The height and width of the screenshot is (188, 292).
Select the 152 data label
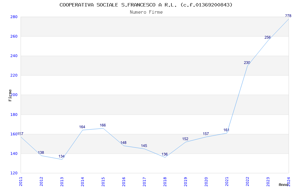coord(185,139)
